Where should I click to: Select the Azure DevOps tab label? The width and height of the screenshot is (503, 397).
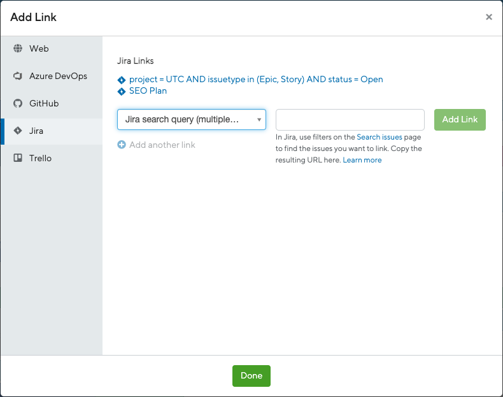pos(58,76)
